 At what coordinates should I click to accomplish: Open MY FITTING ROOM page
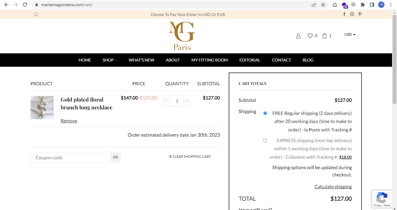pos(210,60)
